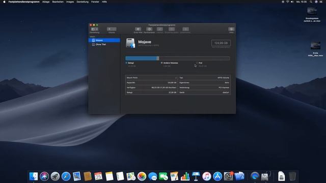Click the APFS-Volume type value
Screen dimensions: 326x183
[x=223, y=78]
